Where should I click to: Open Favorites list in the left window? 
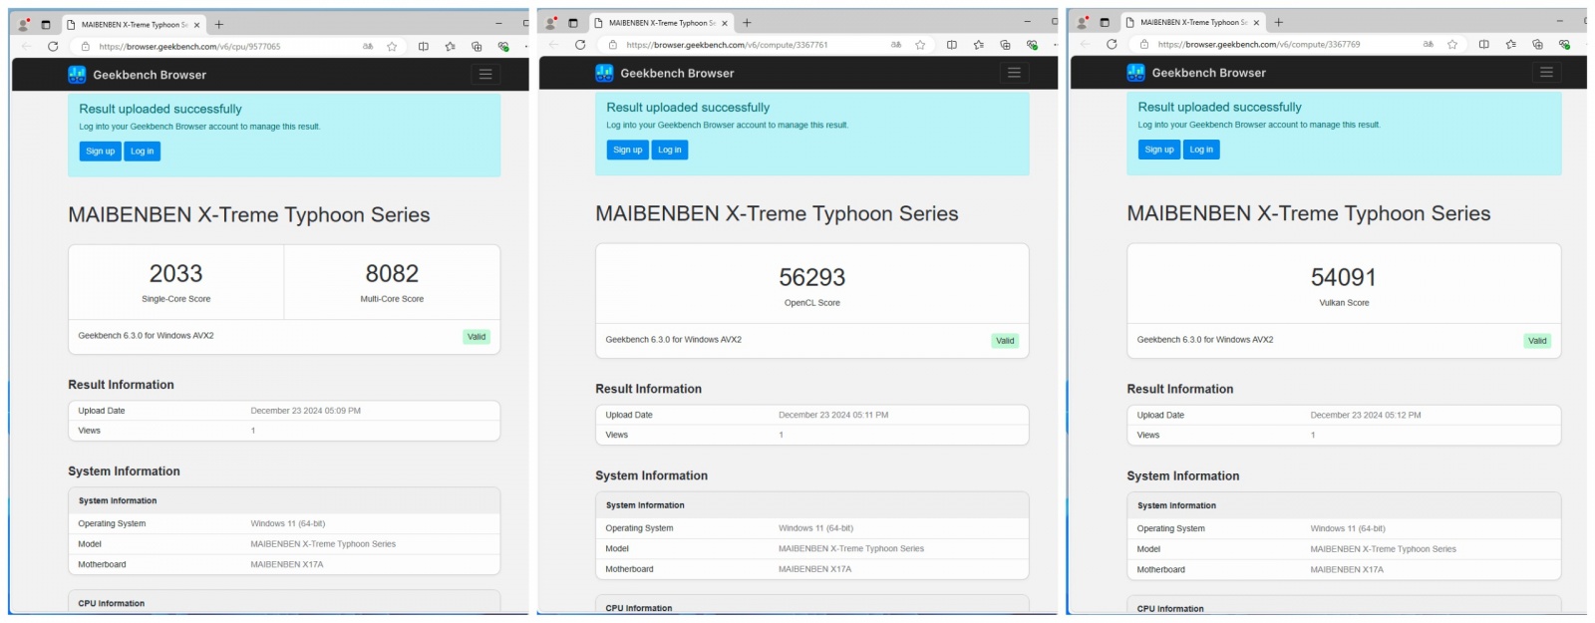(451, 47)
